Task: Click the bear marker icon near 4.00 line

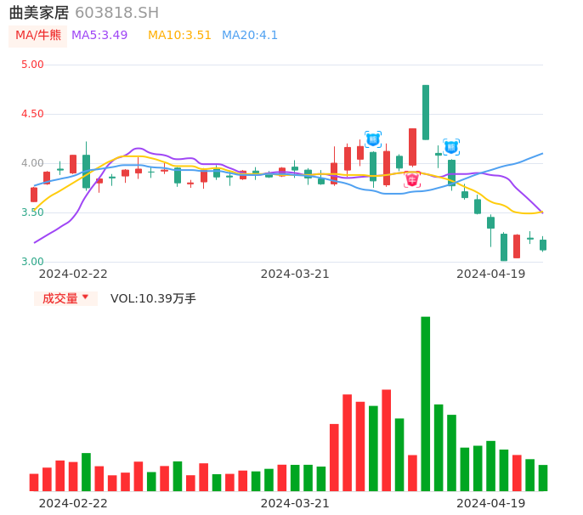Action: (451, 147)
